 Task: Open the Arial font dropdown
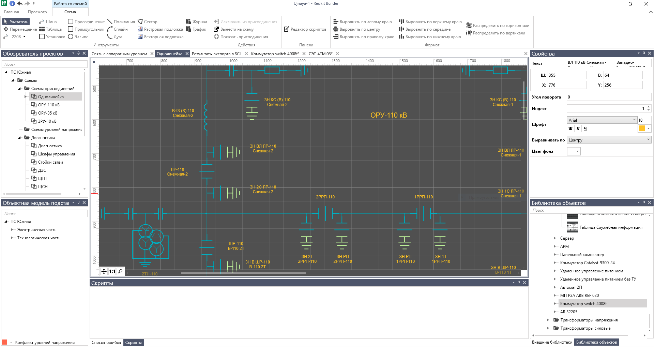point(633,120)
